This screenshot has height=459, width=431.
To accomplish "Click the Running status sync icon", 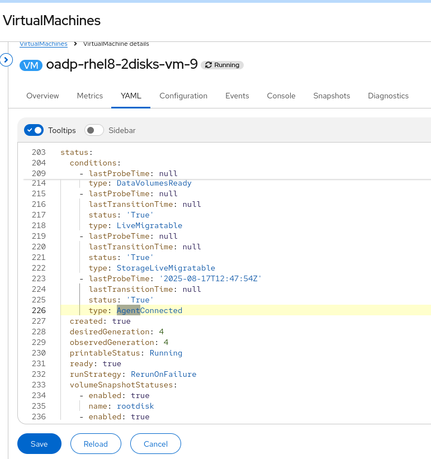I will coord(209,65).
